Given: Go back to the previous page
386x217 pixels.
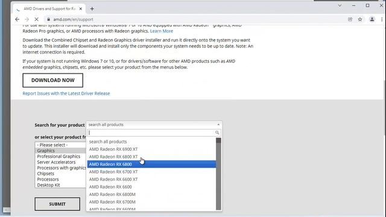Looking at the screenshot, I should point(17,19).
